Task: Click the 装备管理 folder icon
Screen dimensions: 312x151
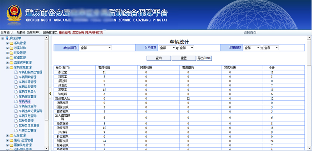Action: click(12, 53)
